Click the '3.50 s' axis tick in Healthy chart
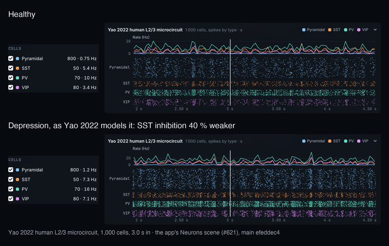Image resolution: width=389 pixels, height=246 pixels. (278, 109)
